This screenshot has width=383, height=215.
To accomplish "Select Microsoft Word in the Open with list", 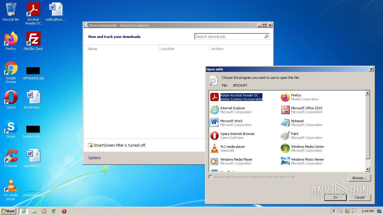I will click(x=231, y=123).
